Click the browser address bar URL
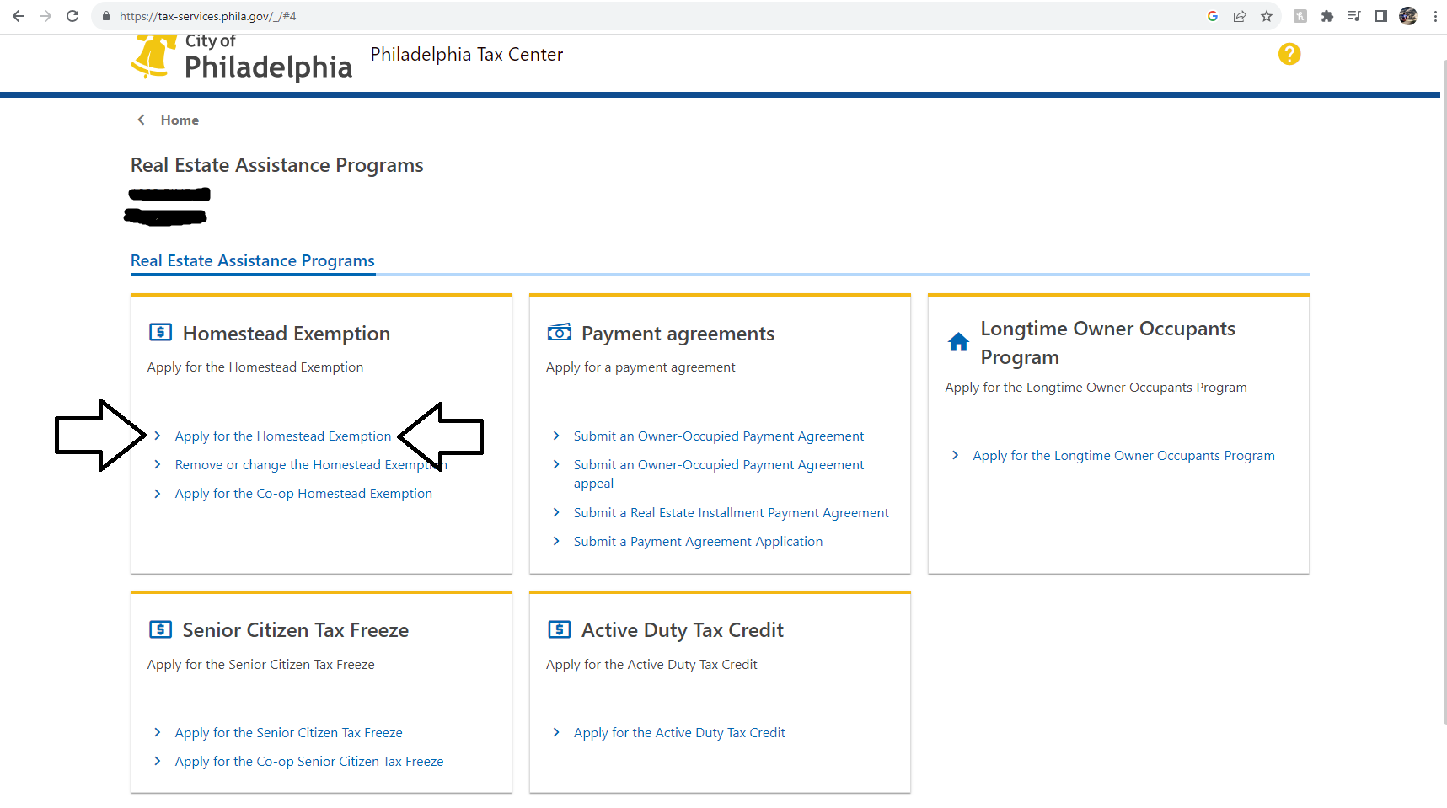 point(207,16)
